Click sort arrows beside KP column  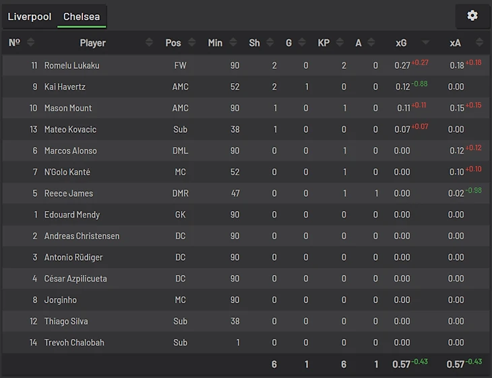coord(343,42)
